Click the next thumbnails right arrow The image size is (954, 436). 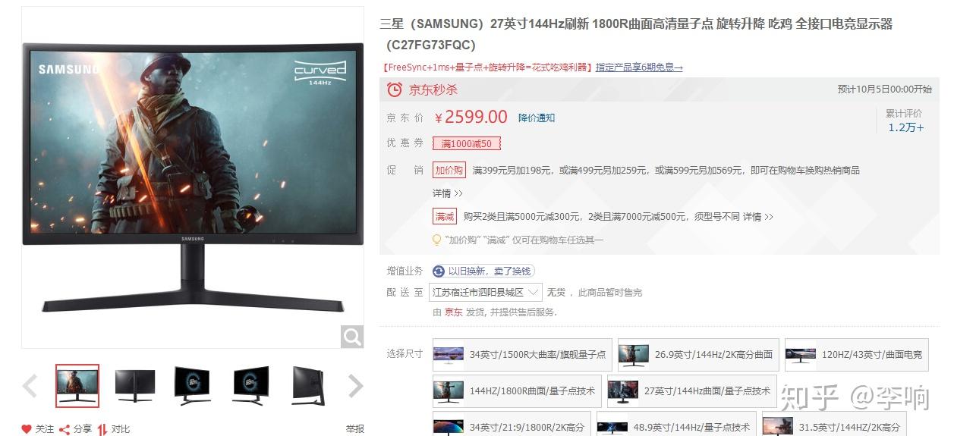point(356,386)
